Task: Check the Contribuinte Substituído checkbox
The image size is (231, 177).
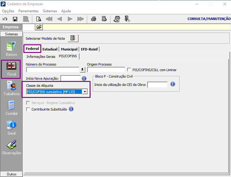Action: tap(28, 109)
